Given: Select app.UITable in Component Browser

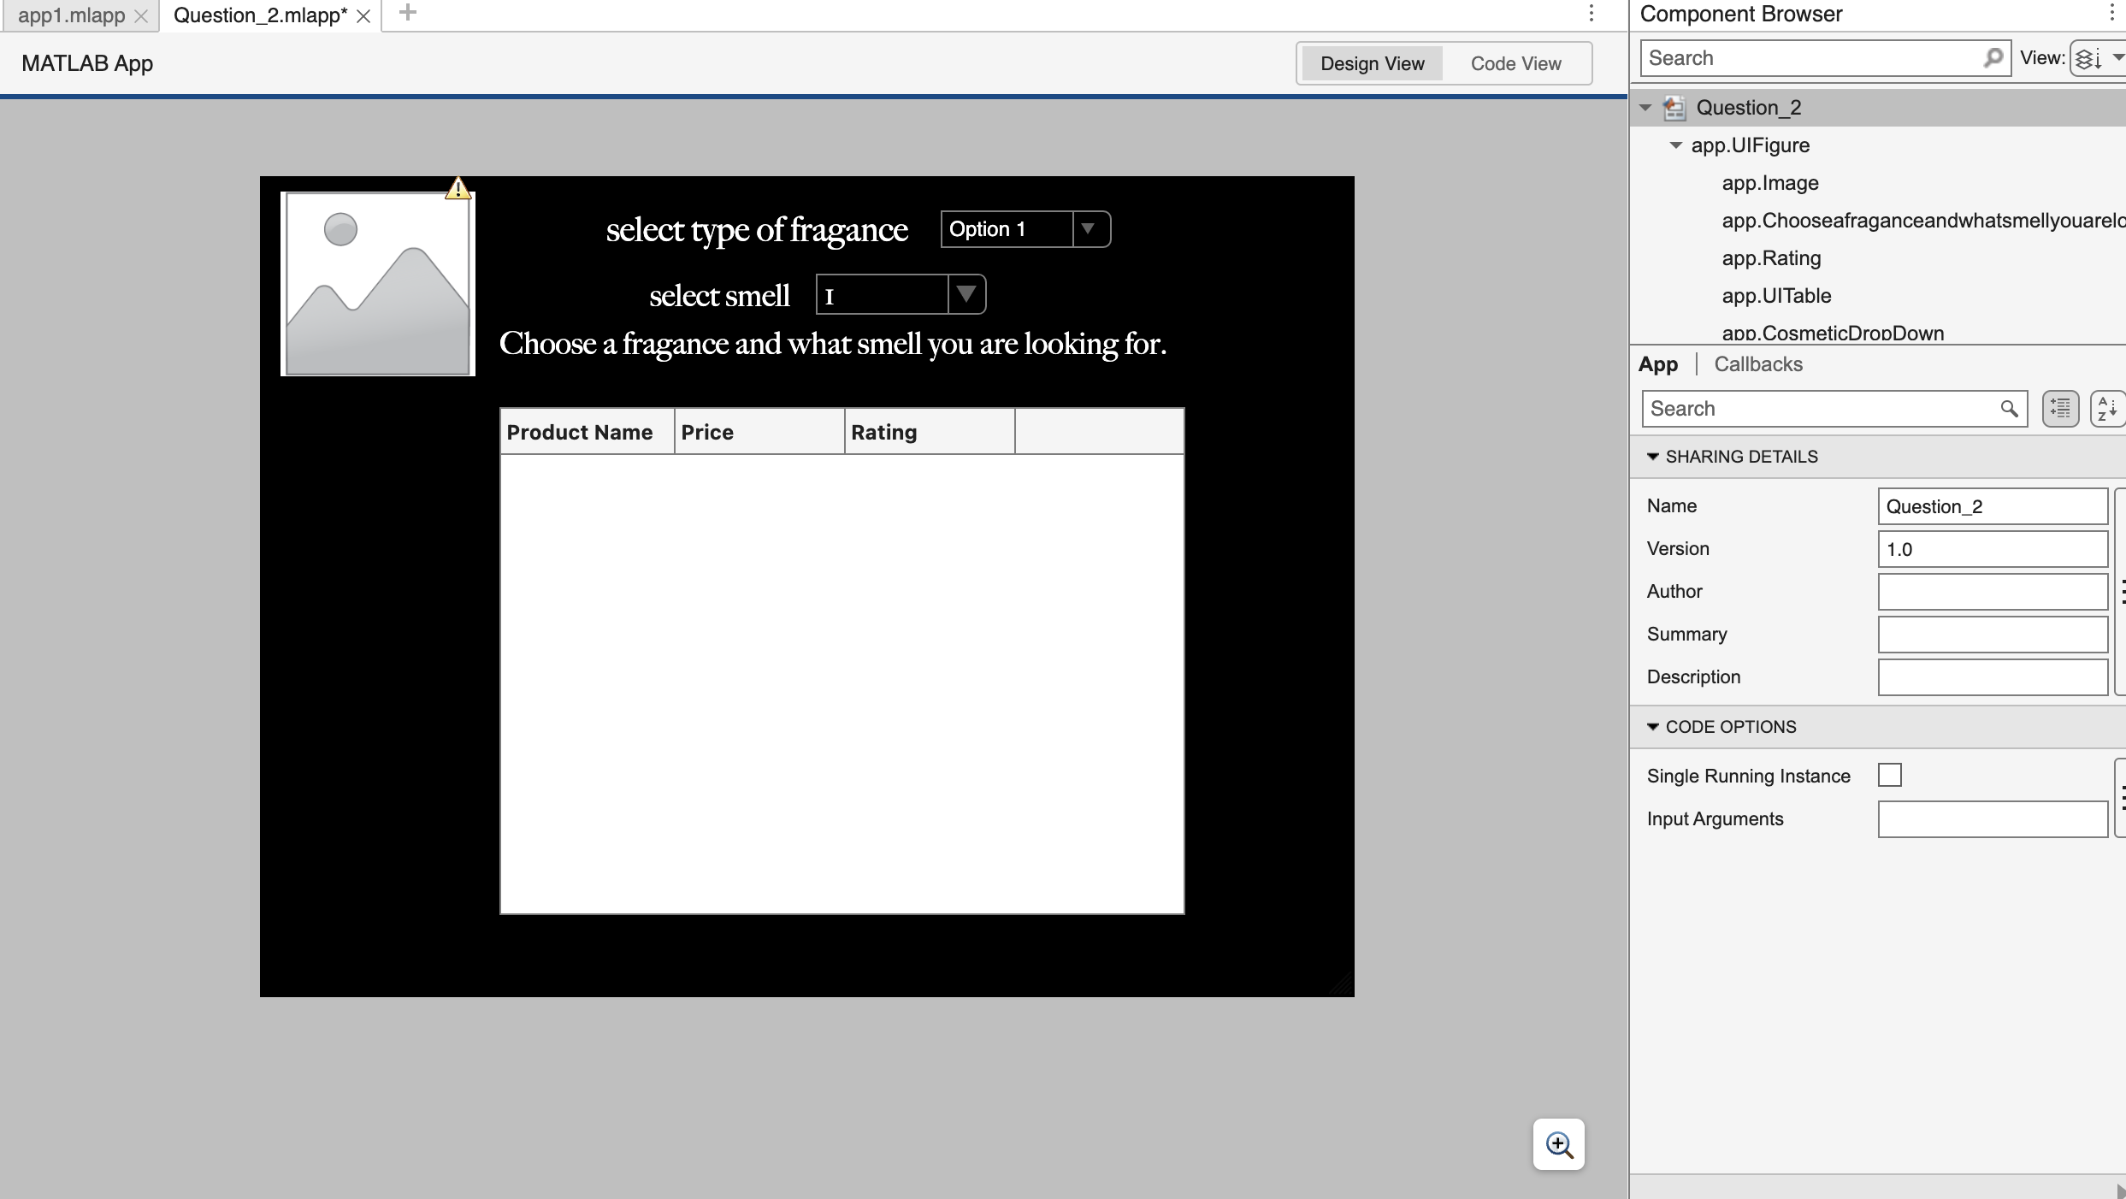Looking at the screenshot, I should [x=1776, y=296].
